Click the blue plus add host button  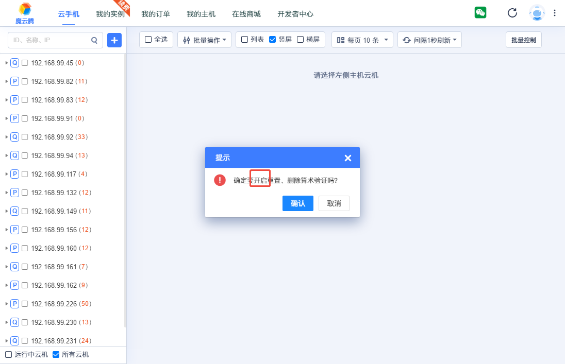pos(114,40)
